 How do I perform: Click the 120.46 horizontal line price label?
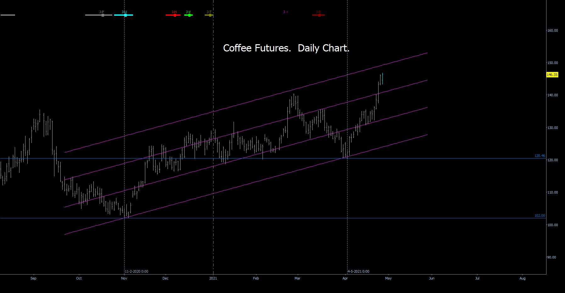click(540, 156)
